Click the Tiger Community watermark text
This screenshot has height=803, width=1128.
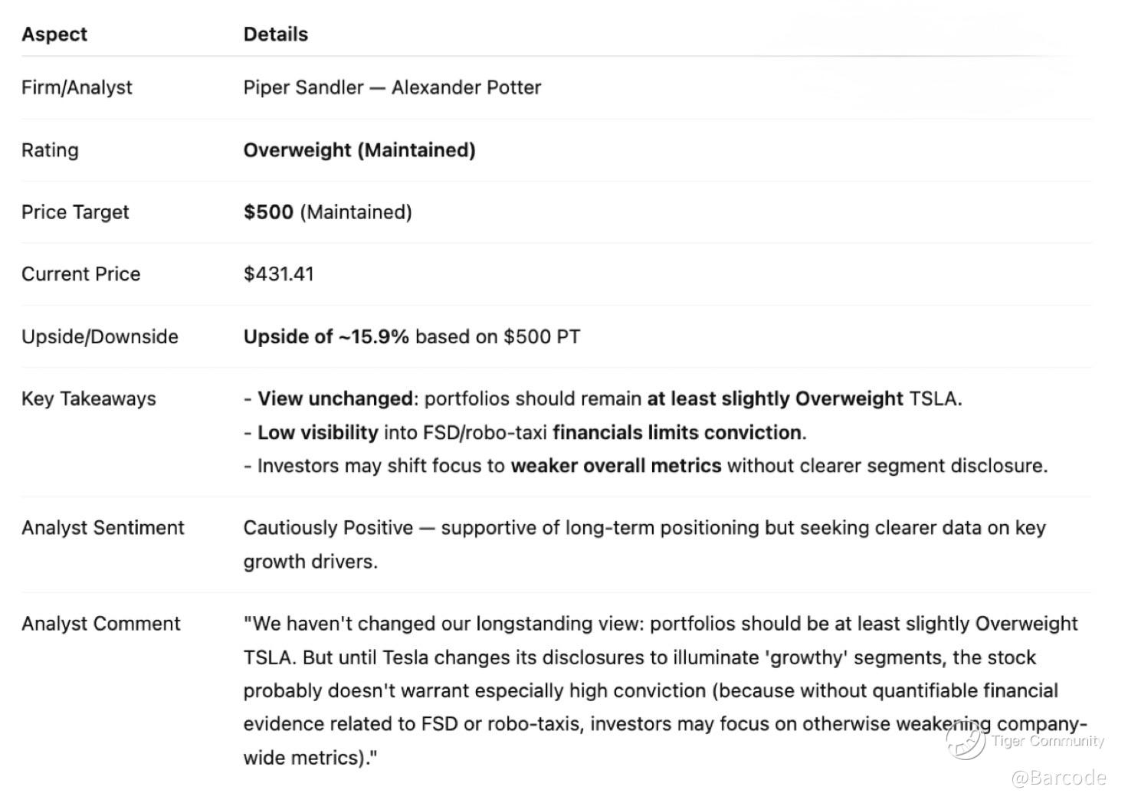click(x=1048, y=740)
